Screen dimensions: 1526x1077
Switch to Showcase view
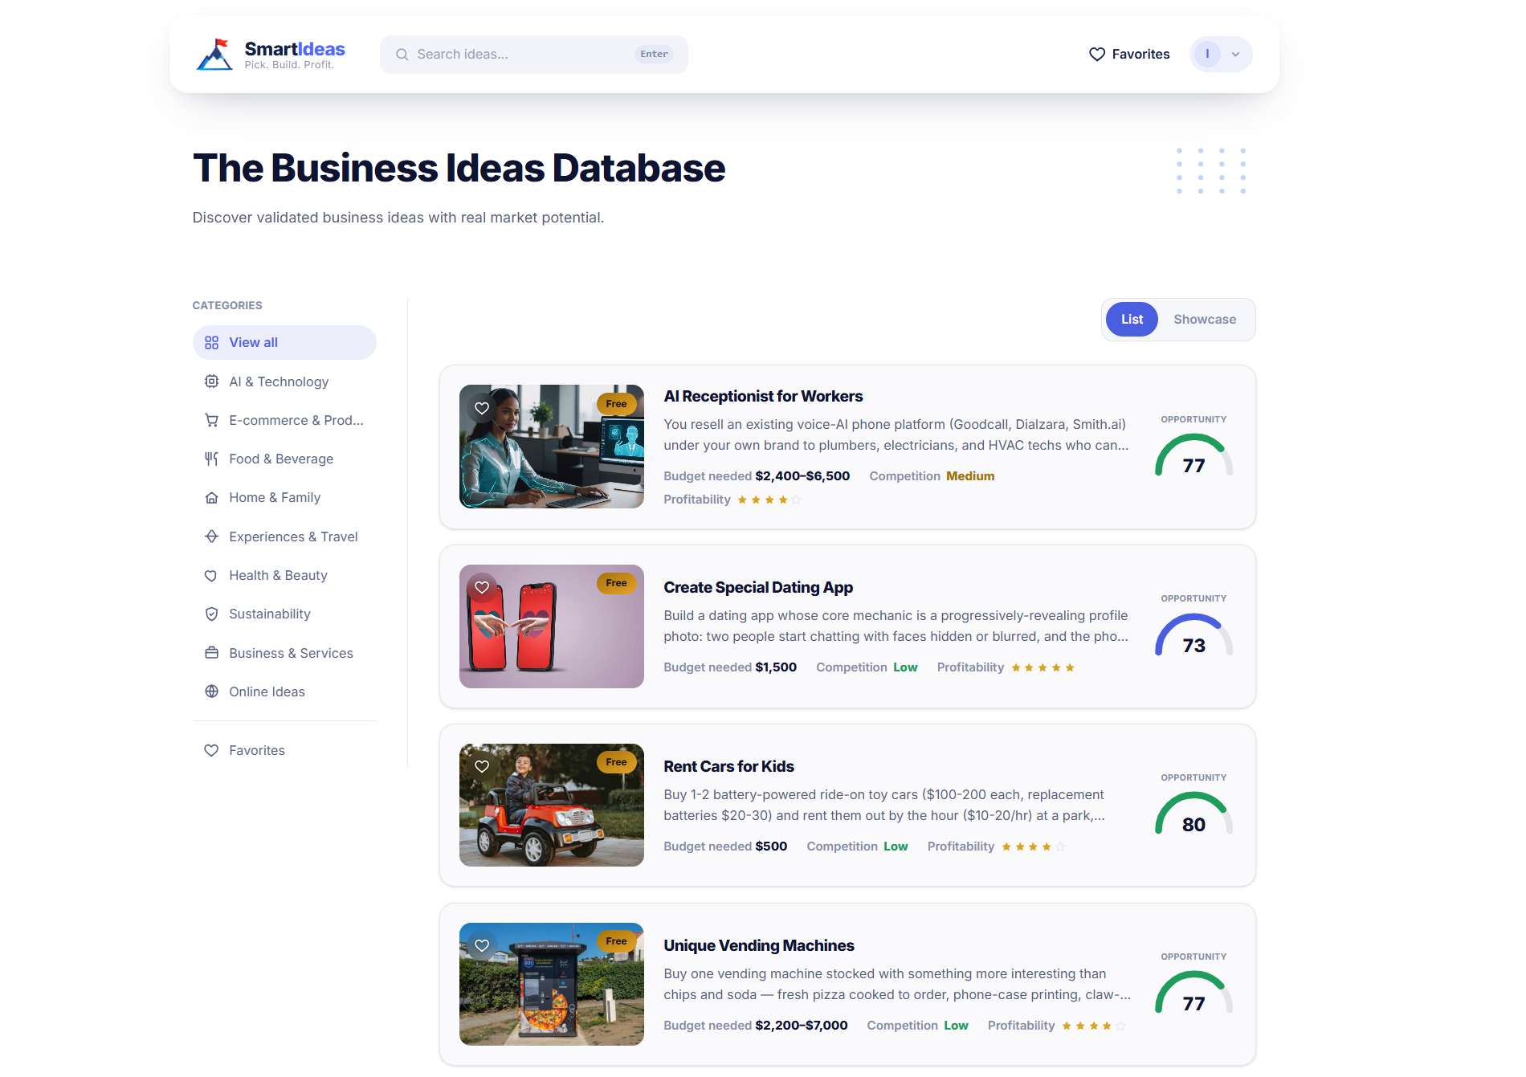(x=1205, y=320)
